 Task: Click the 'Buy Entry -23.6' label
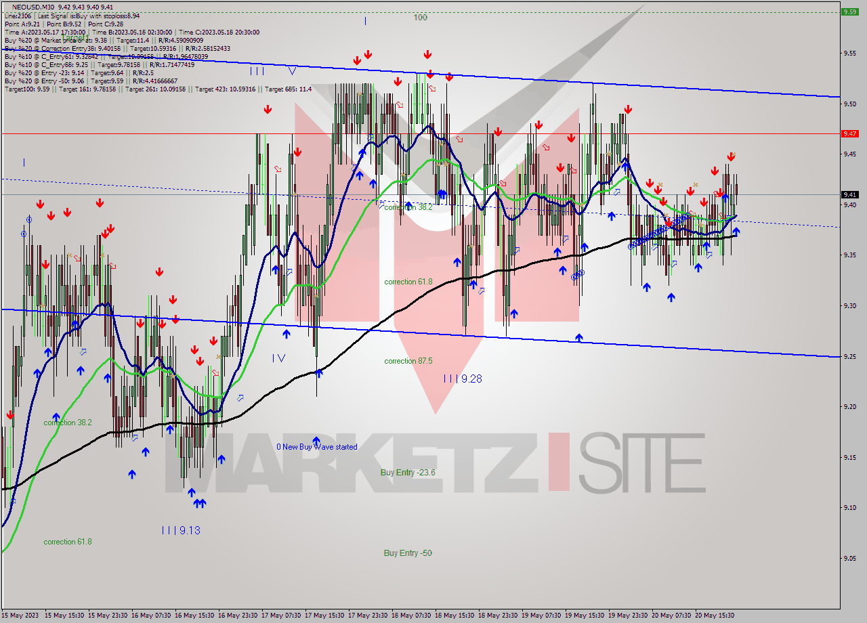[x=408, y=472]
